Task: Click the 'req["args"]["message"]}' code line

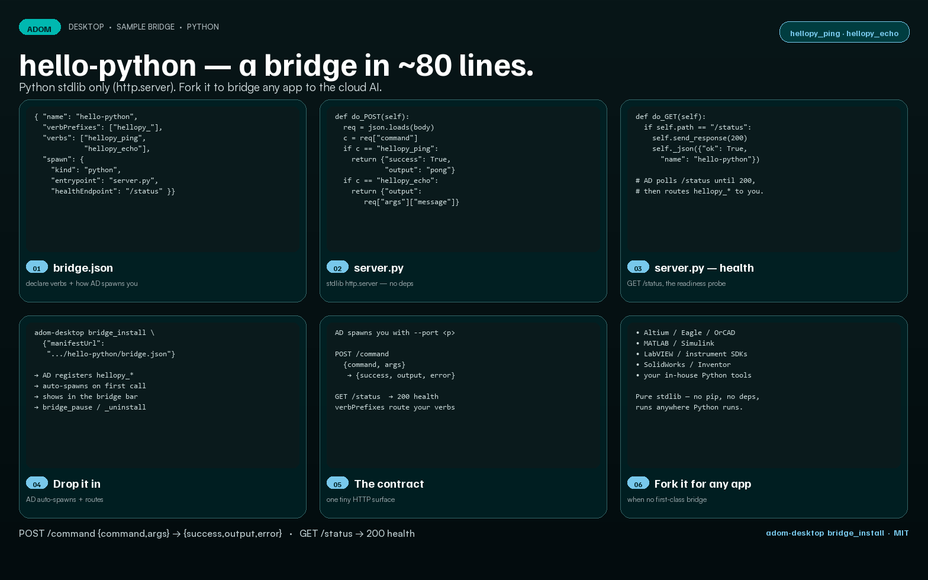Action: tap(411, 202)
